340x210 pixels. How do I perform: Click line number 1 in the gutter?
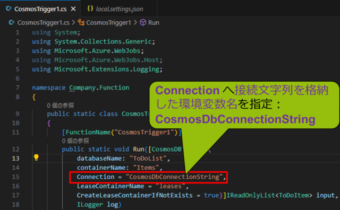(x=18, y=32)
